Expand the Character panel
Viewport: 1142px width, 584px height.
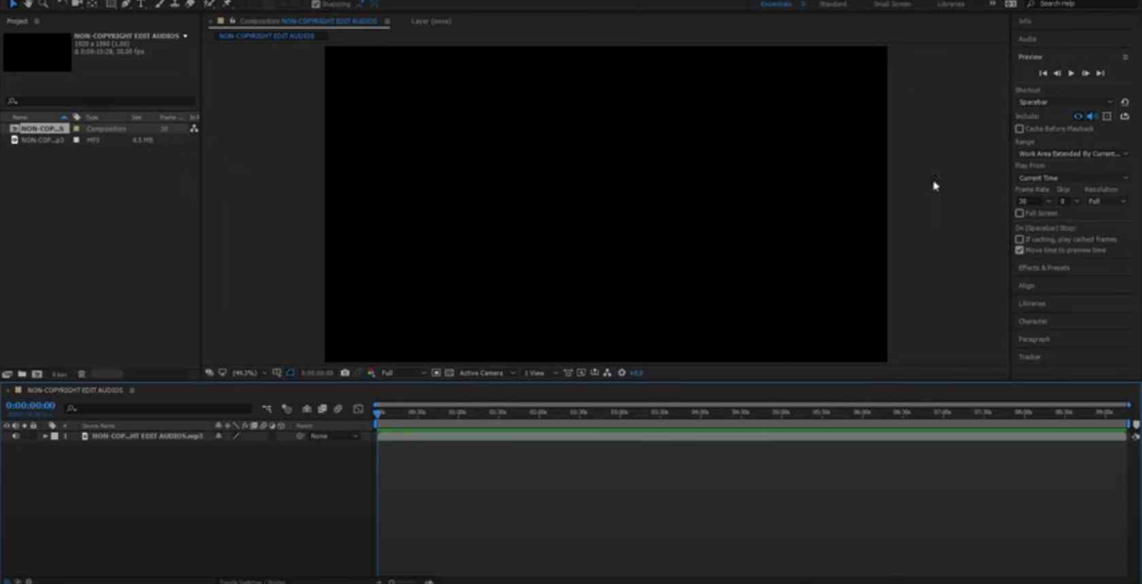[1033, 321]
